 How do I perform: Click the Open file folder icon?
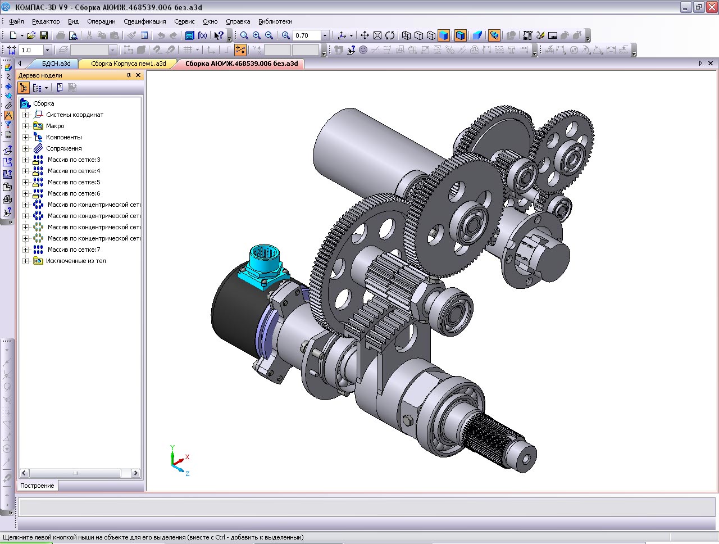(31, 35)
